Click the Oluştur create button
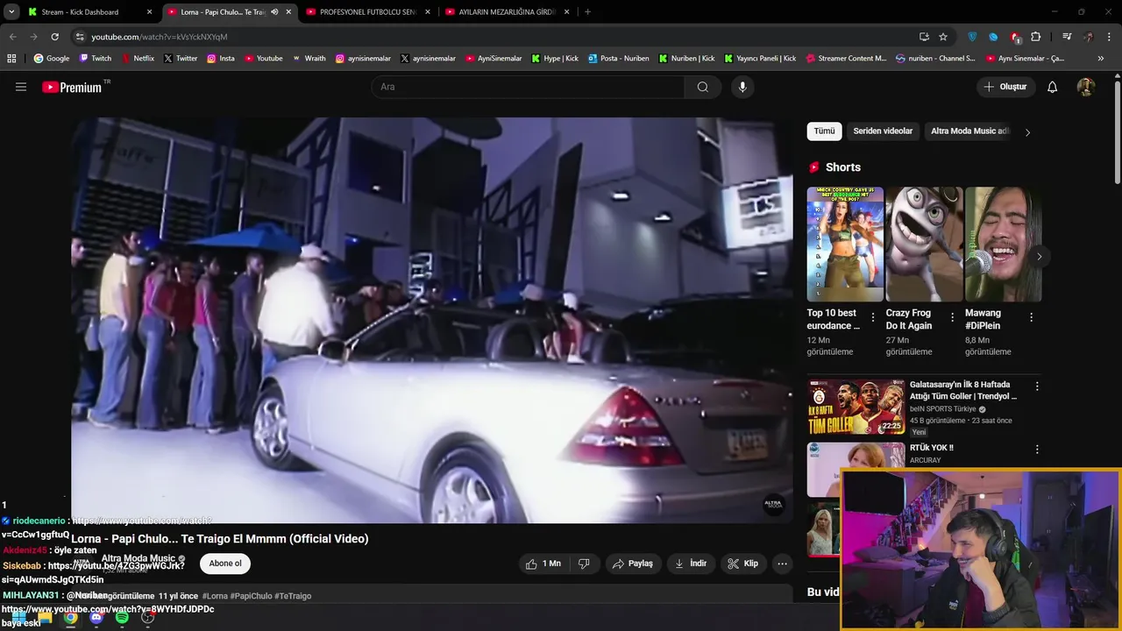1122x631 pixels. [1005, 87]
